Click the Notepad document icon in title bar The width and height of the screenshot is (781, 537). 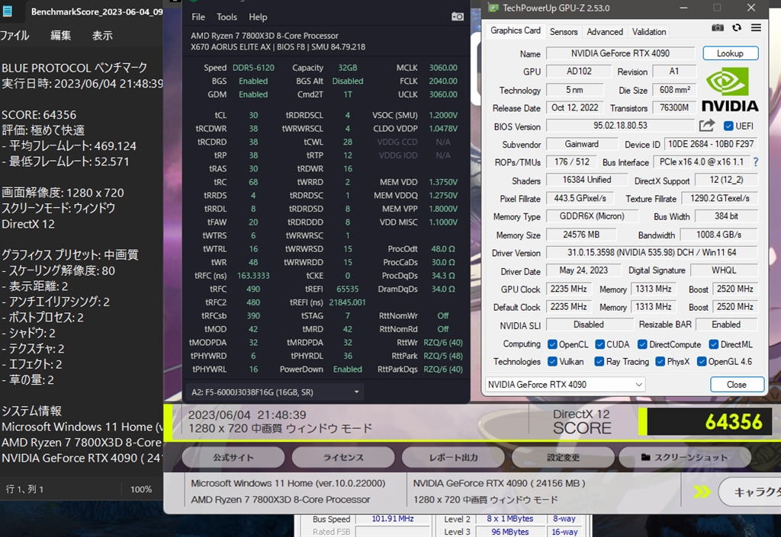coord(8,11)
